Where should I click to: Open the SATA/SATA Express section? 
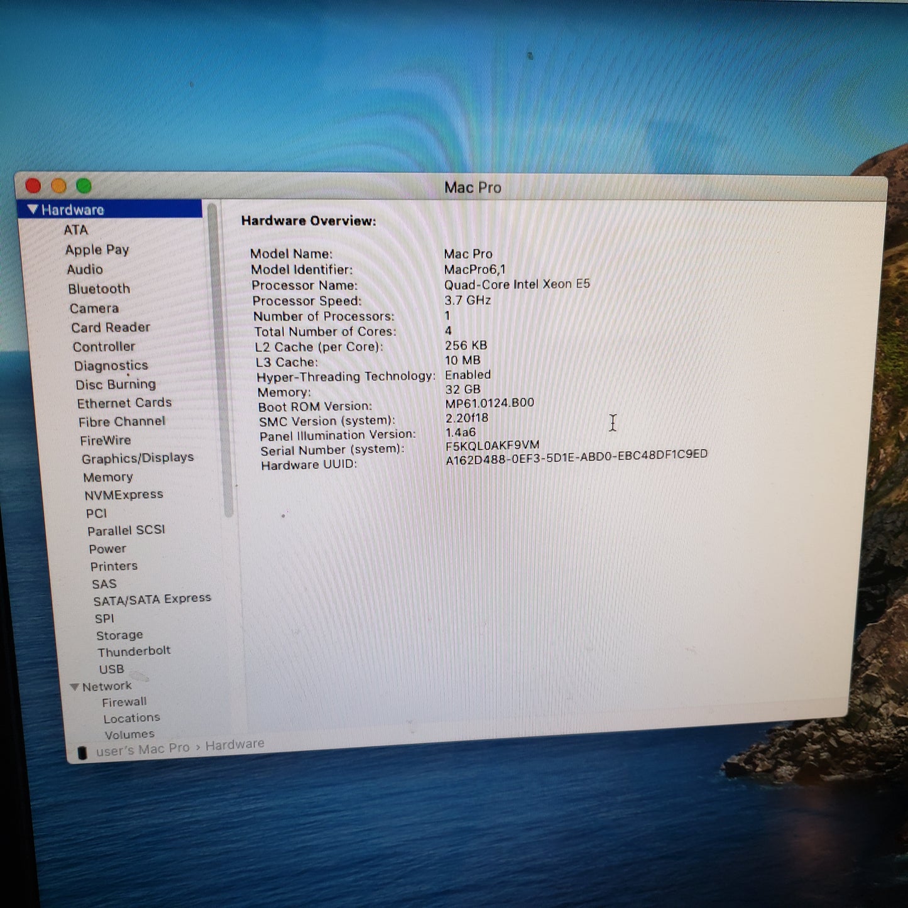pos(152,600)
